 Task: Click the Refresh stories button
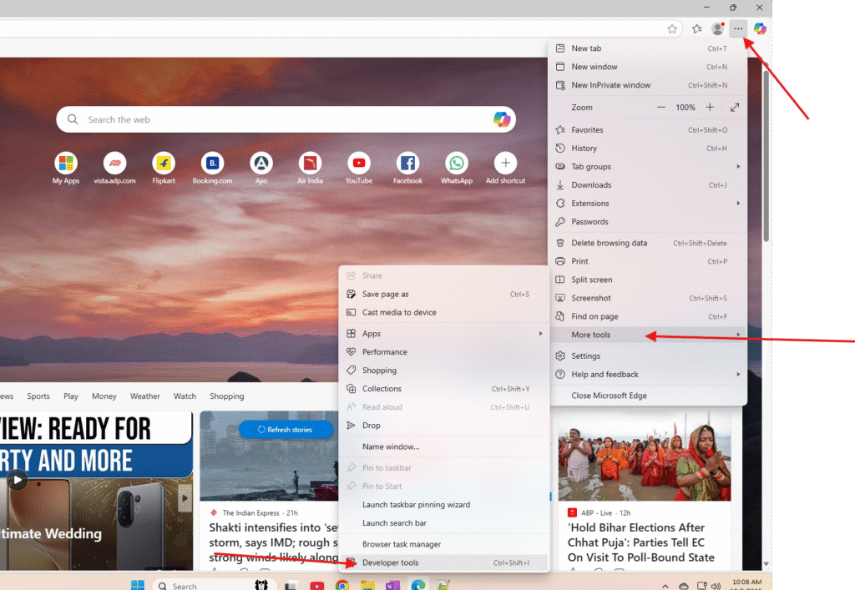285,429
